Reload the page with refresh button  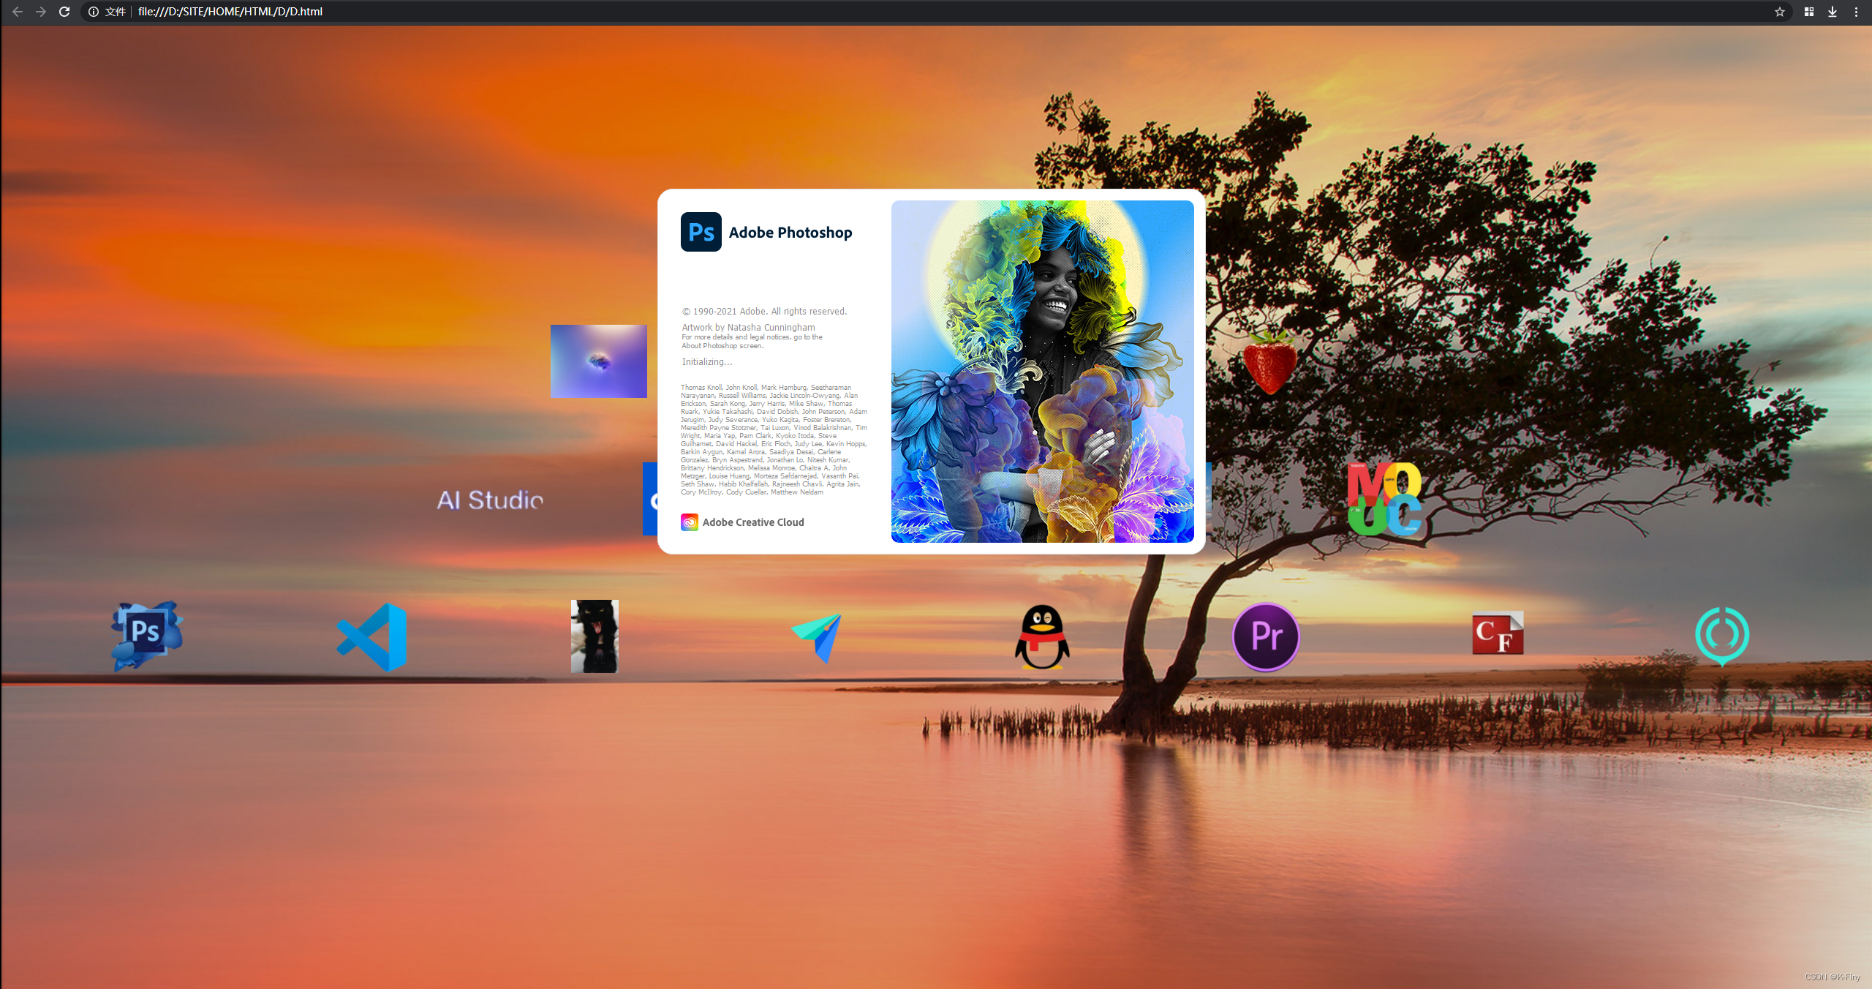(x=64, y=12)
